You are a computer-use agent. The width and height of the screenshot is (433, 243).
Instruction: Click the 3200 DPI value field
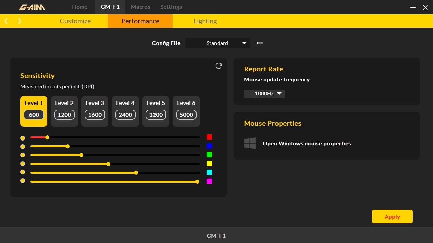[156, 115]
